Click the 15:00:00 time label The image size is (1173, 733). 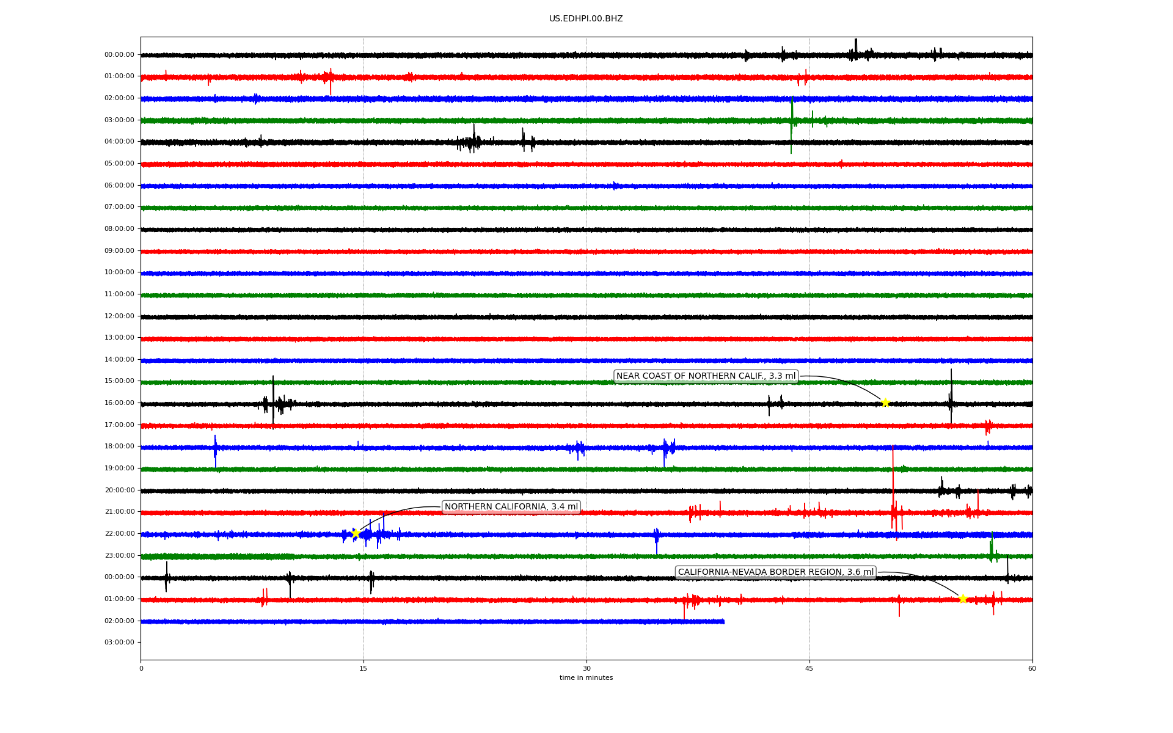tap(119, 381)
